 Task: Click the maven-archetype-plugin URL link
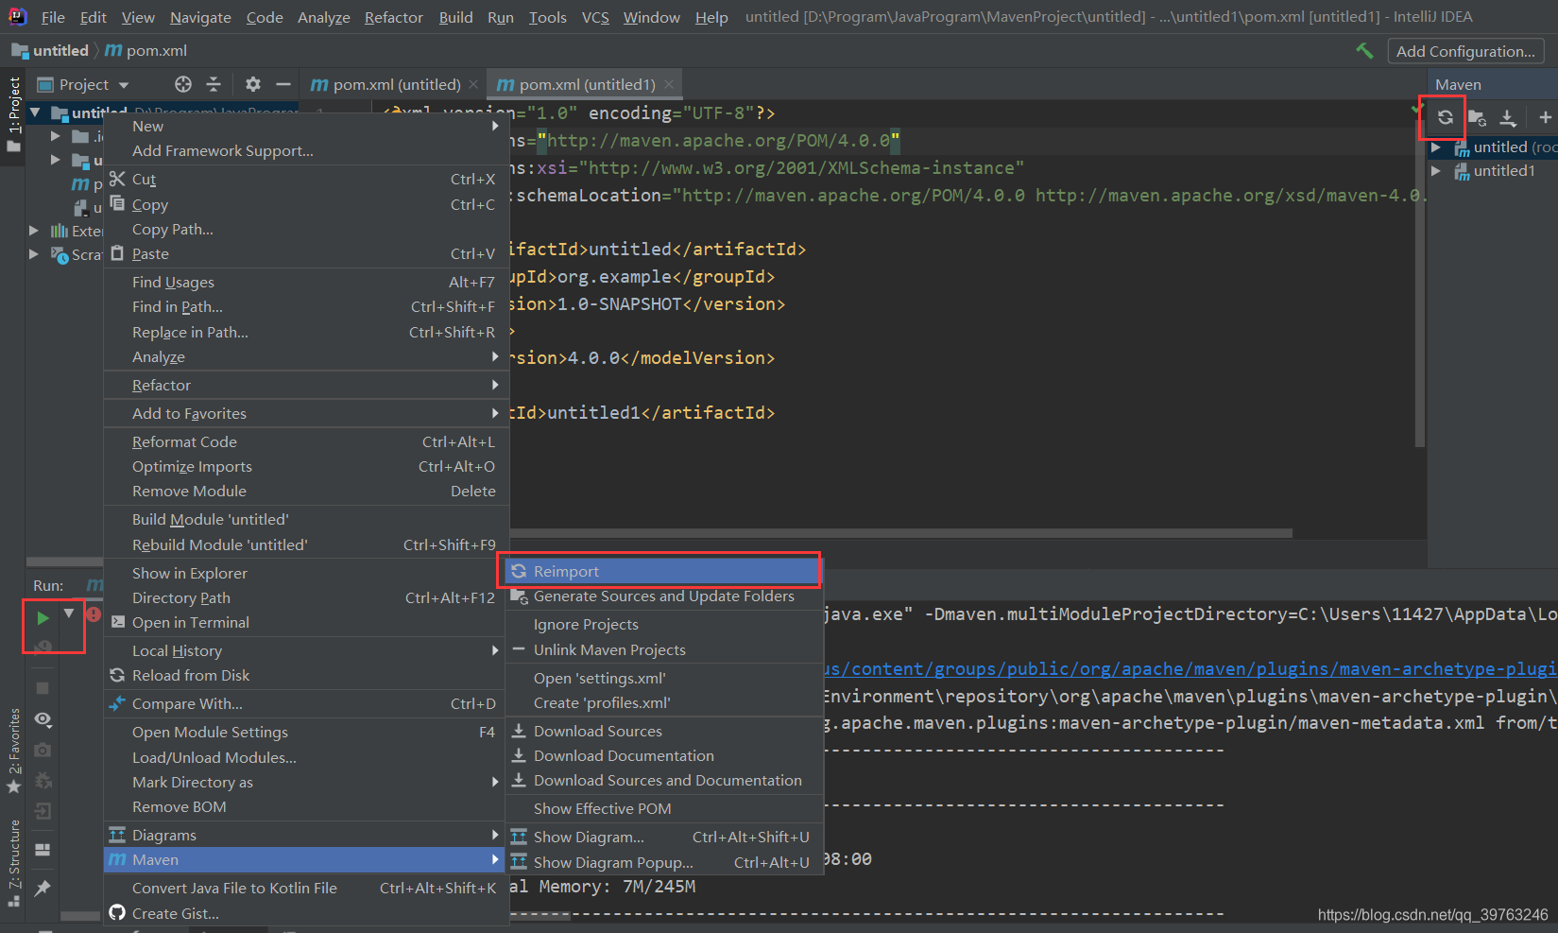1190,668
